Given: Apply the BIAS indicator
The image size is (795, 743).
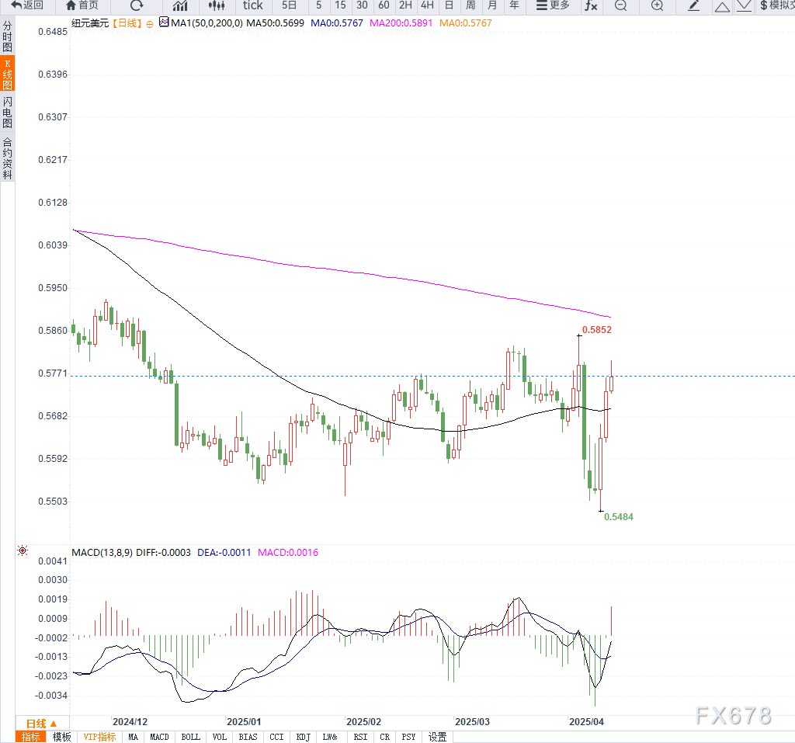Looking at the screenshot, I should point(248,737).
